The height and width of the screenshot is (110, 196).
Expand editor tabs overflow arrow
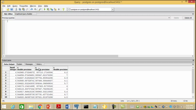pyautogui.click(x=193, y=14)
